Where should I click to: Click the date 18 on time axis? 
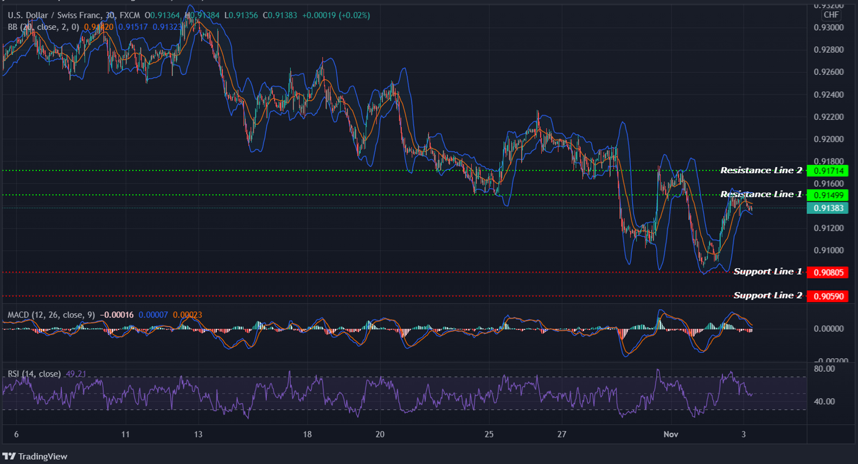pyautogui.click(x=307, y=434)
